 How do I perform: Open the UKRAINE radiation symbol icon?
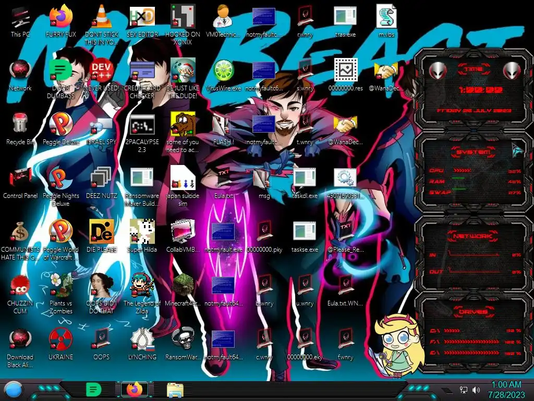[60, 344]
